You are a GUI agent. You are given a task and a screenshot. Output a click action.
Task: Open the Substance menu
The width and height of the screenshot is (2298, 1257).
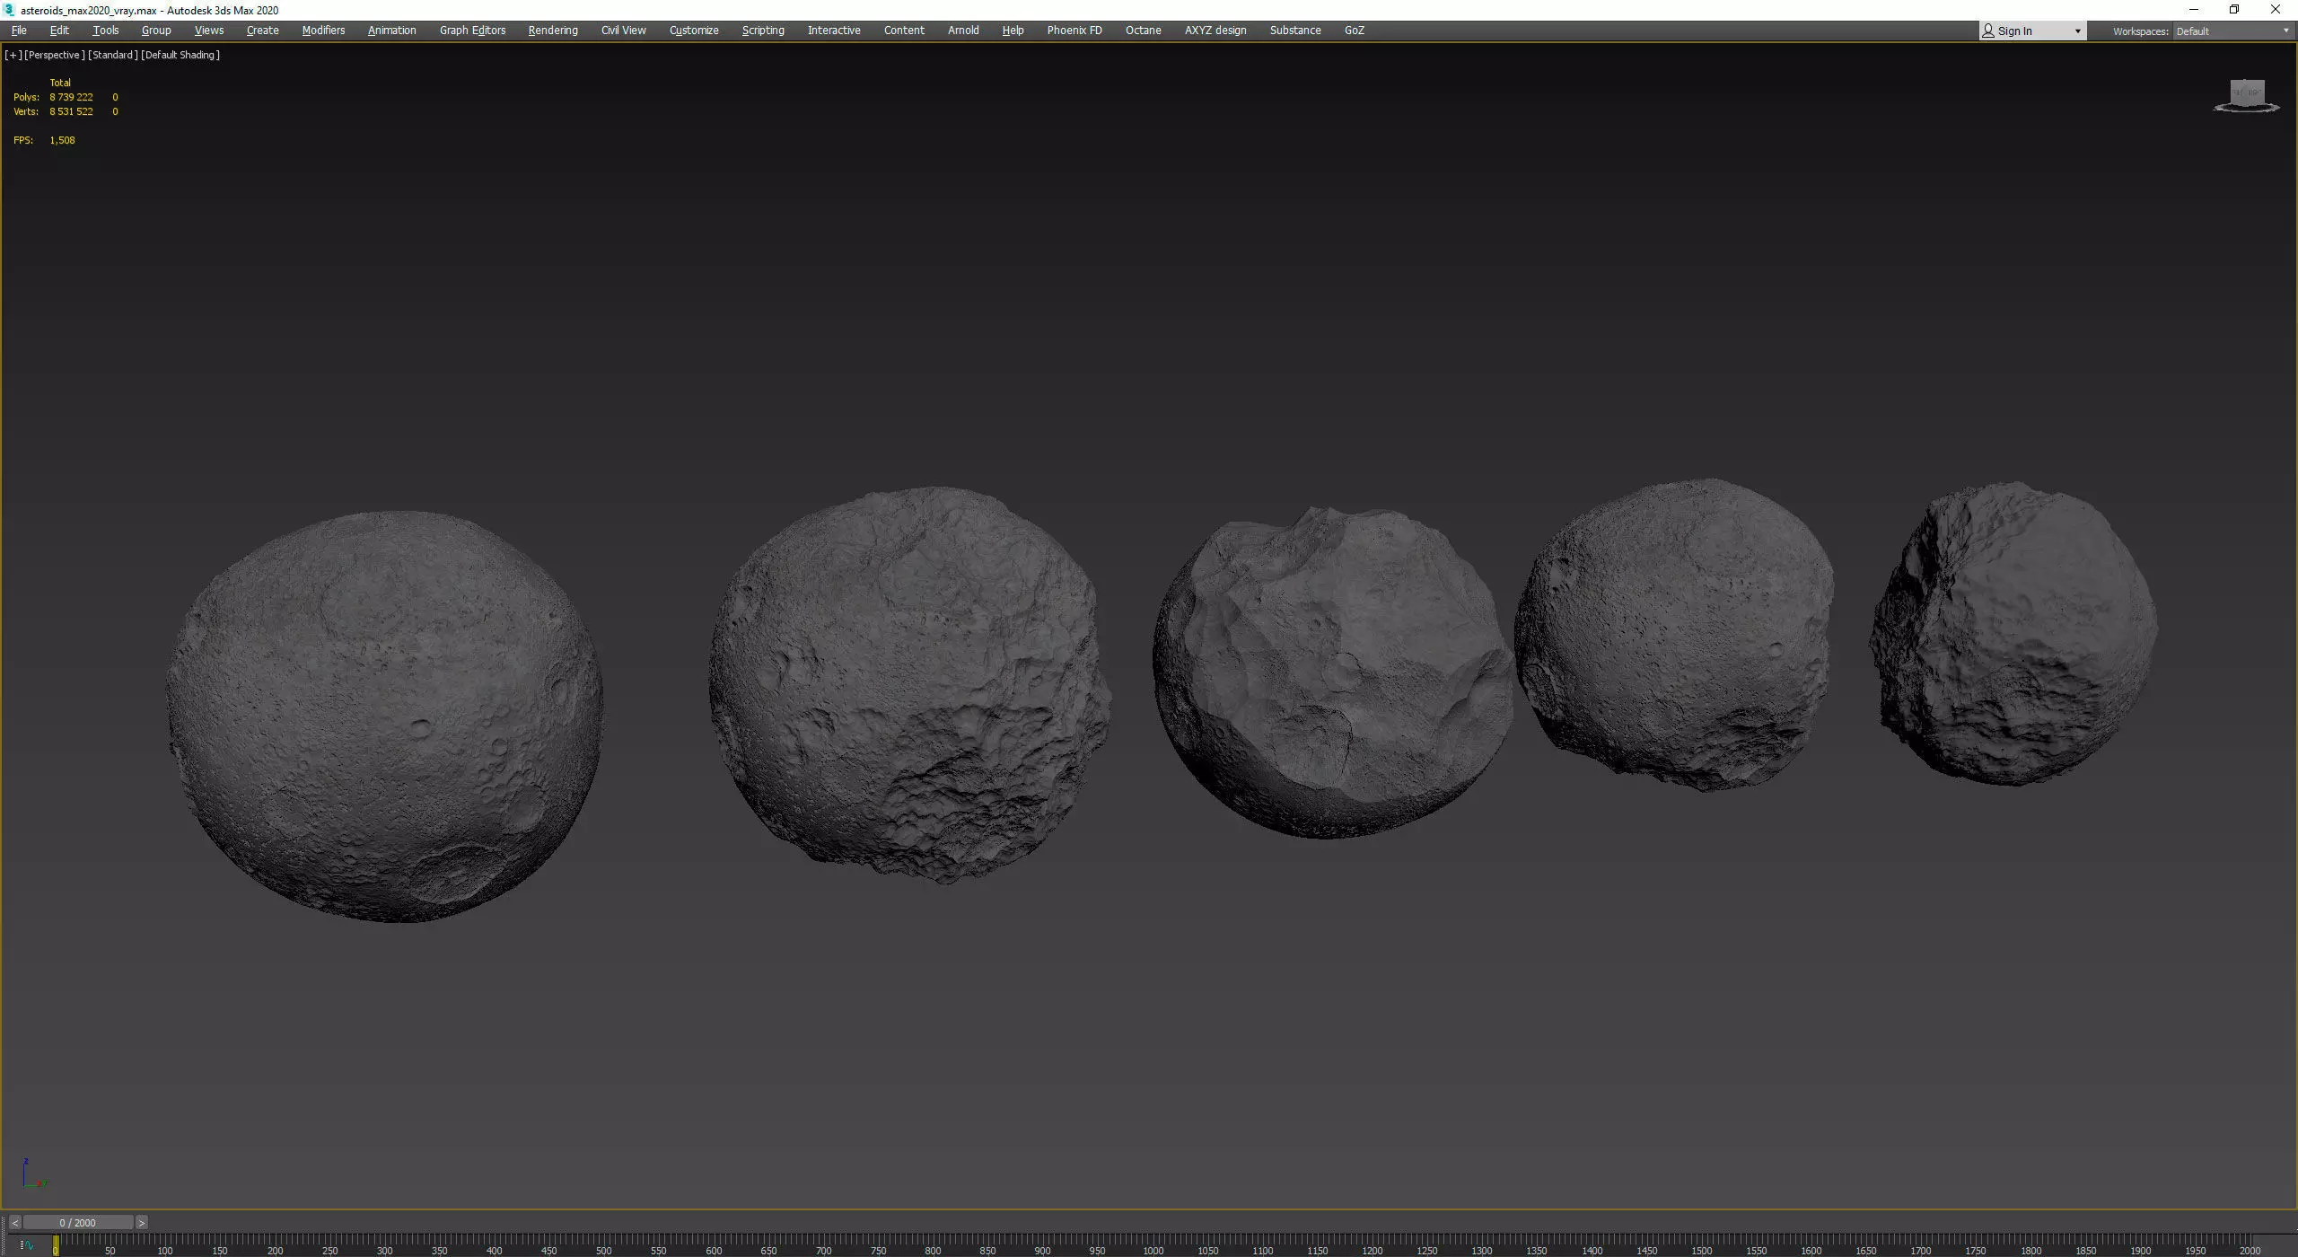pos(1295,31)
